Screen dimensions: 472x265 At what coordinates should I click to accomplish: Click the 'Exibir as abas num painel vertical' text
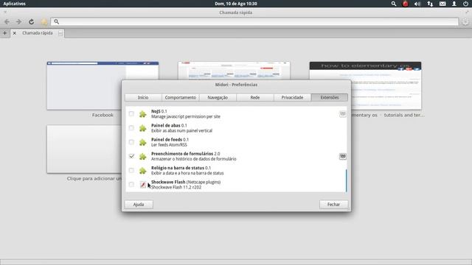[x=181, y=131]
